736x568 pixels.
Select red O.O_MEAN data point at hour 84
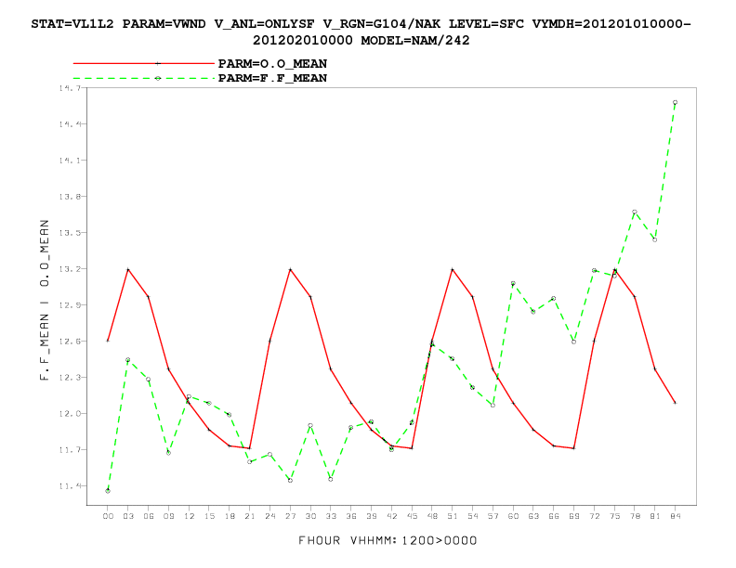click(675, 403)
